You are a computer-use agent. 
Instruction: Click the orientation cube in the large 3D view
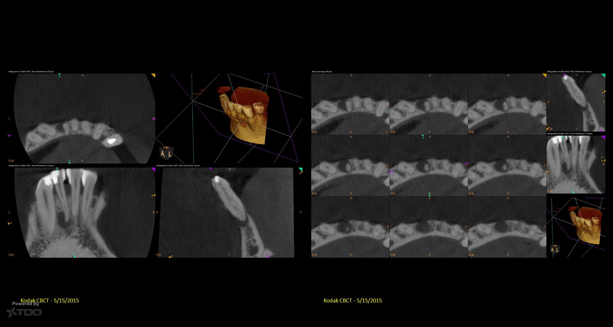tap(166, 153)
